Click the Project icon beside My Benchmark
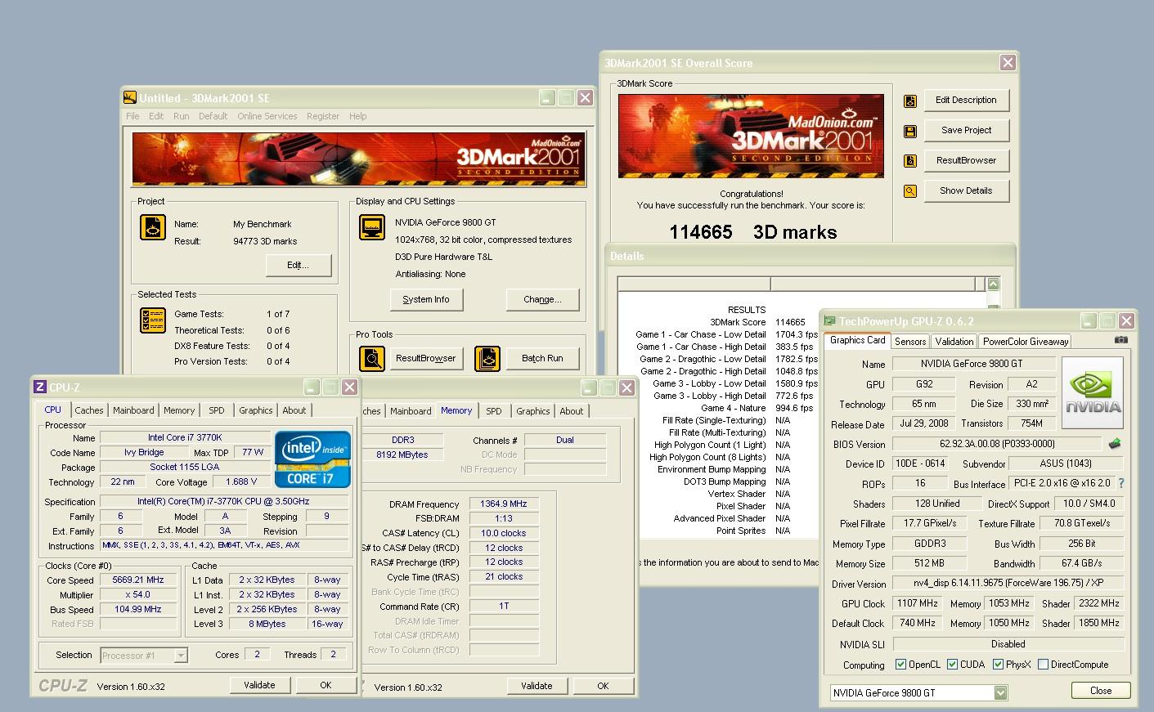Viewport: 1154px width, 712px height. pyautogui.click(x=153, y=227)
